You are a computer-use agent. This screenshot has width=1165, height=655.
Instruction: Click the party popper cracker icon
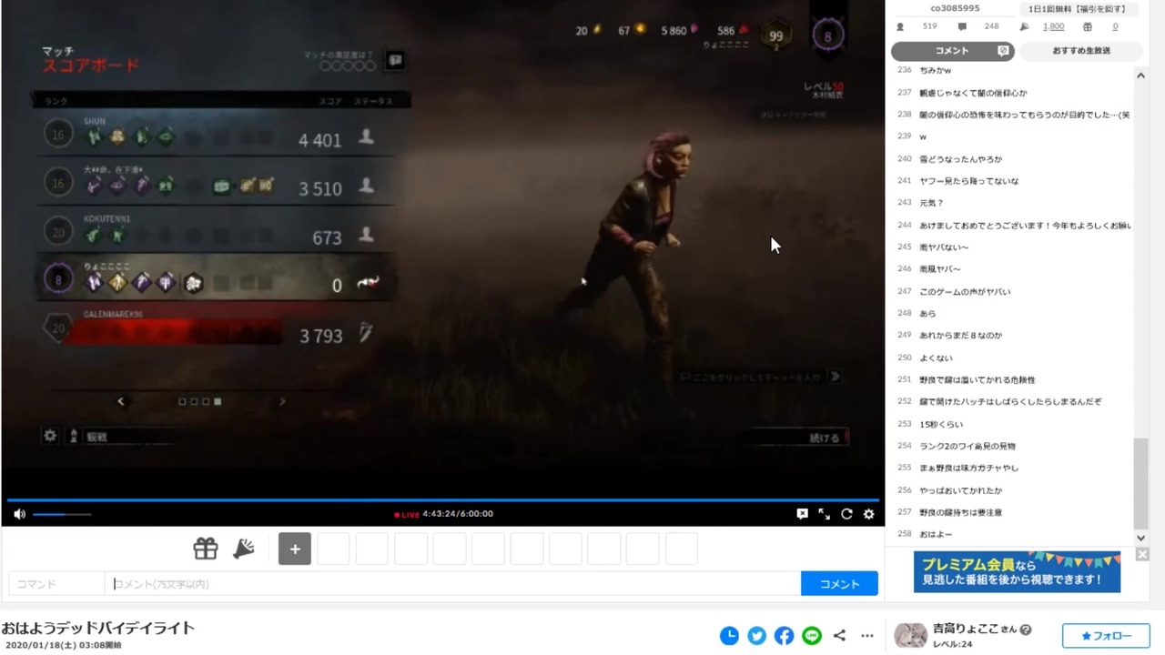[x=244, y=549]
